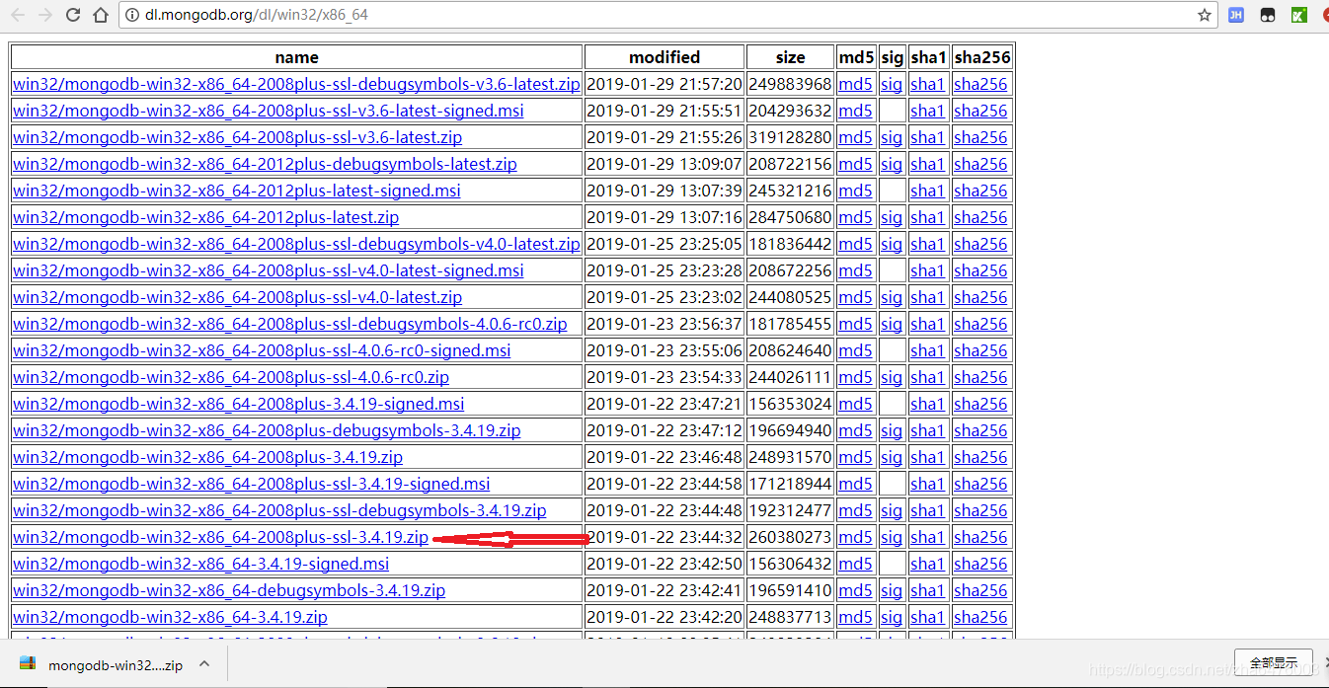This screenshot has width=1329, height=688.
Task: Open the green extension icon
Action: coord(1299,15)
